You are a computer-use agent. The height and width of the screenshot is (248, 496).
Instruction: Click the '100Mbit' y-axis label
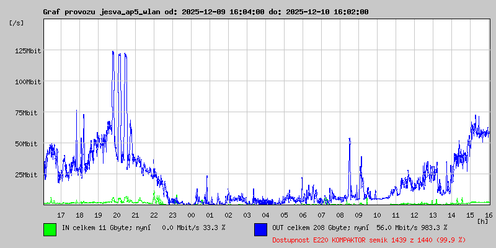pos(28,82)
